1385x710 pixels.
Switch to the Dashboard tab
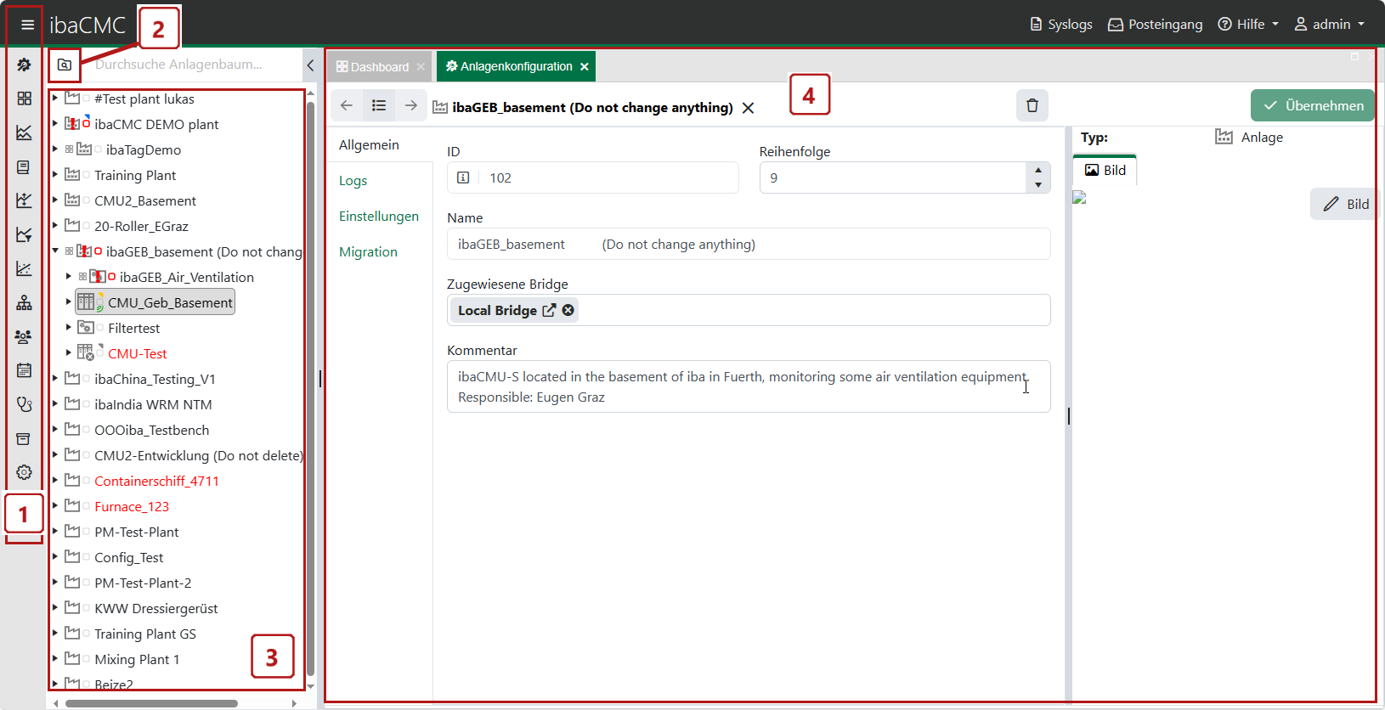(379, 66)
